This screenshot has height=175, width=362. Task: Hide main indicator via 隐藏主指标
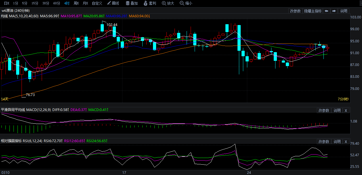click(313, 11)
